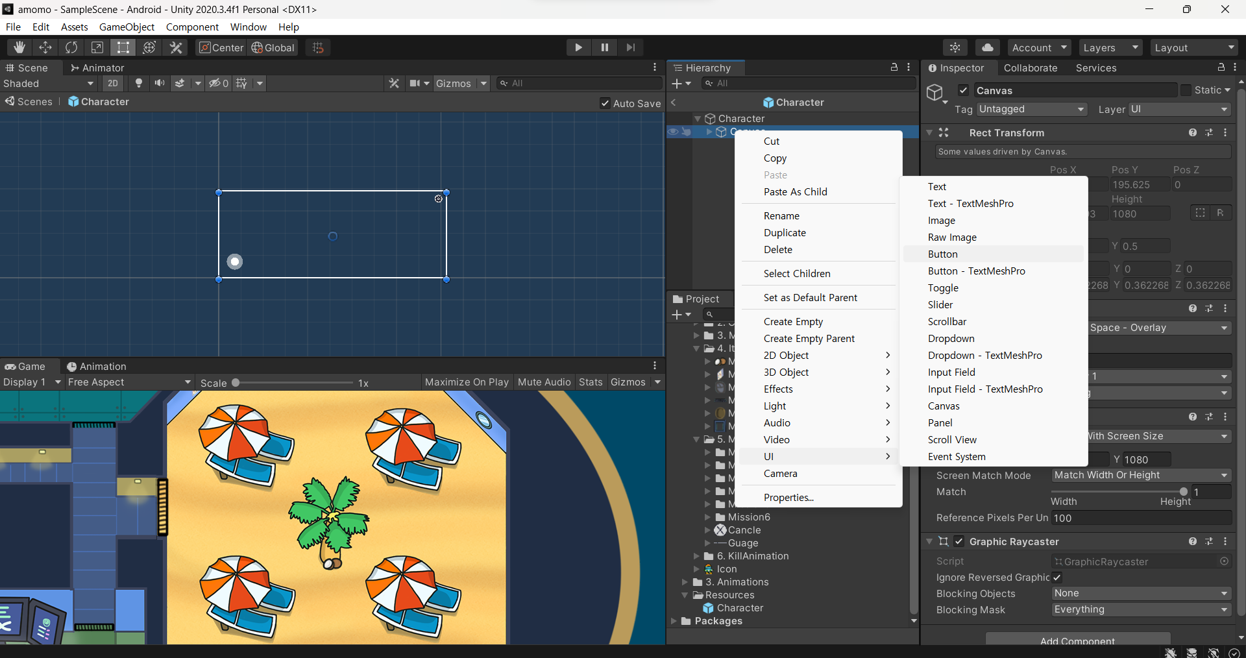
Task: Select the Move tool
Action: click(45, 47)
